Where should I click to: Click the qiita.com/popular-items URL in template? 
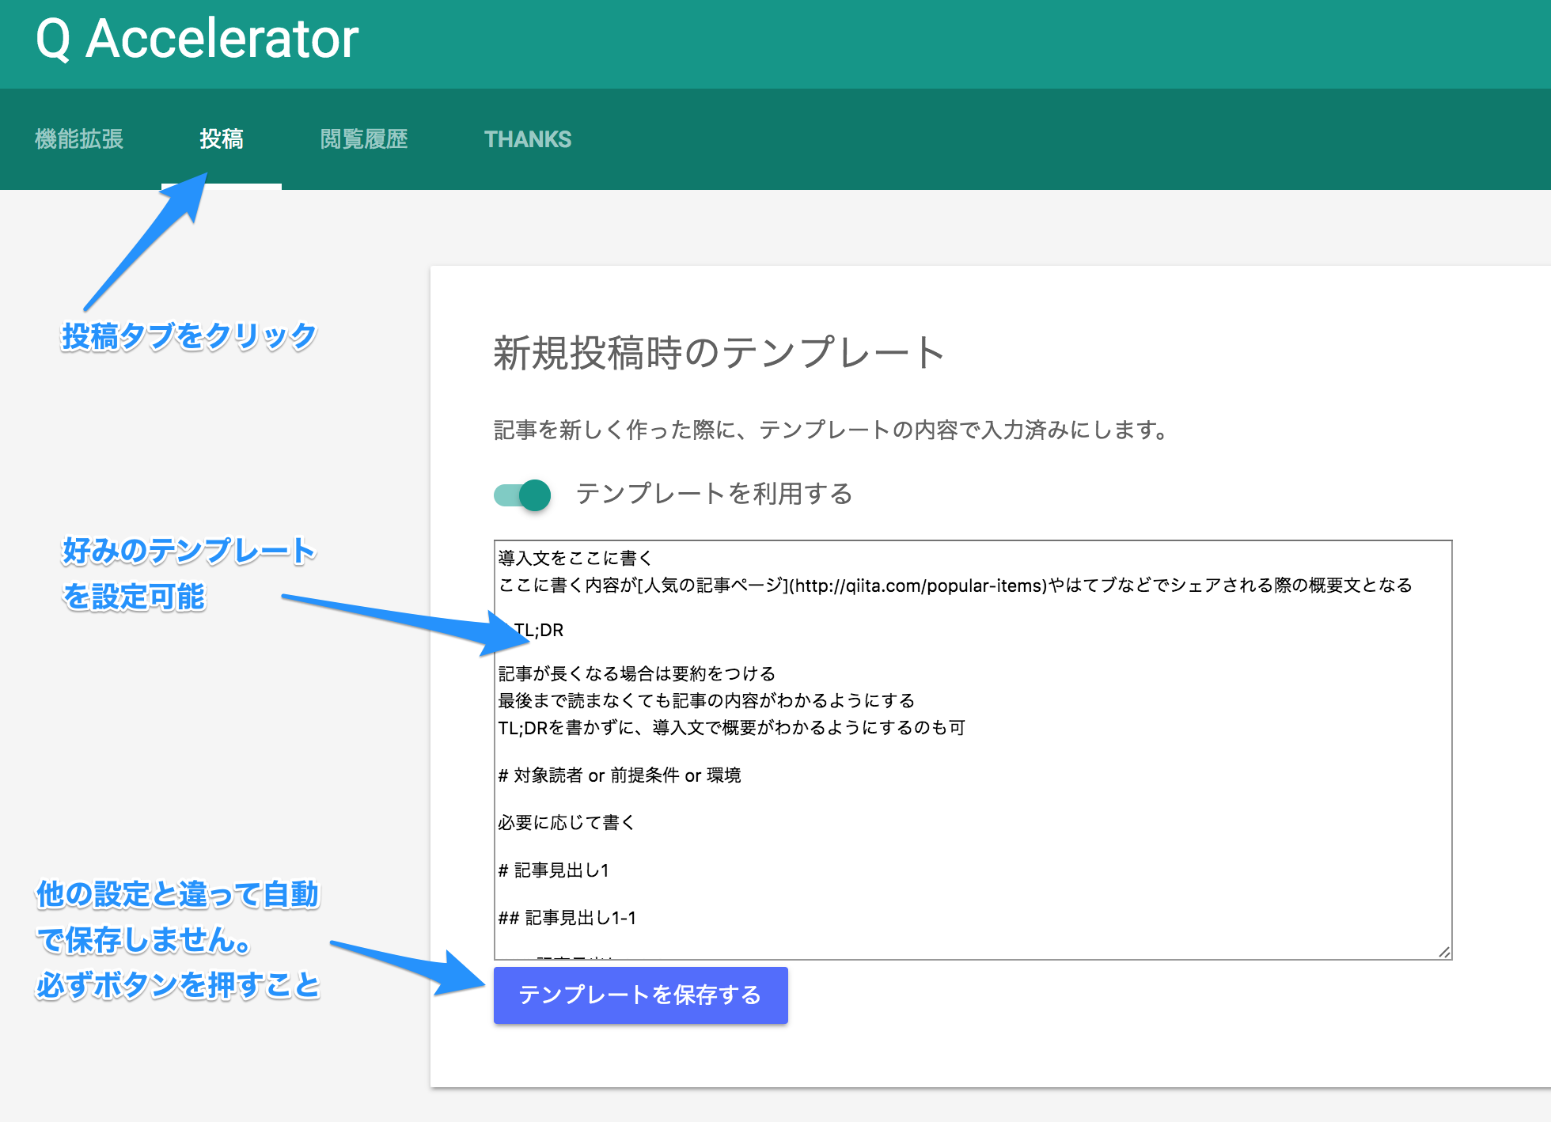tap(918, 586)
